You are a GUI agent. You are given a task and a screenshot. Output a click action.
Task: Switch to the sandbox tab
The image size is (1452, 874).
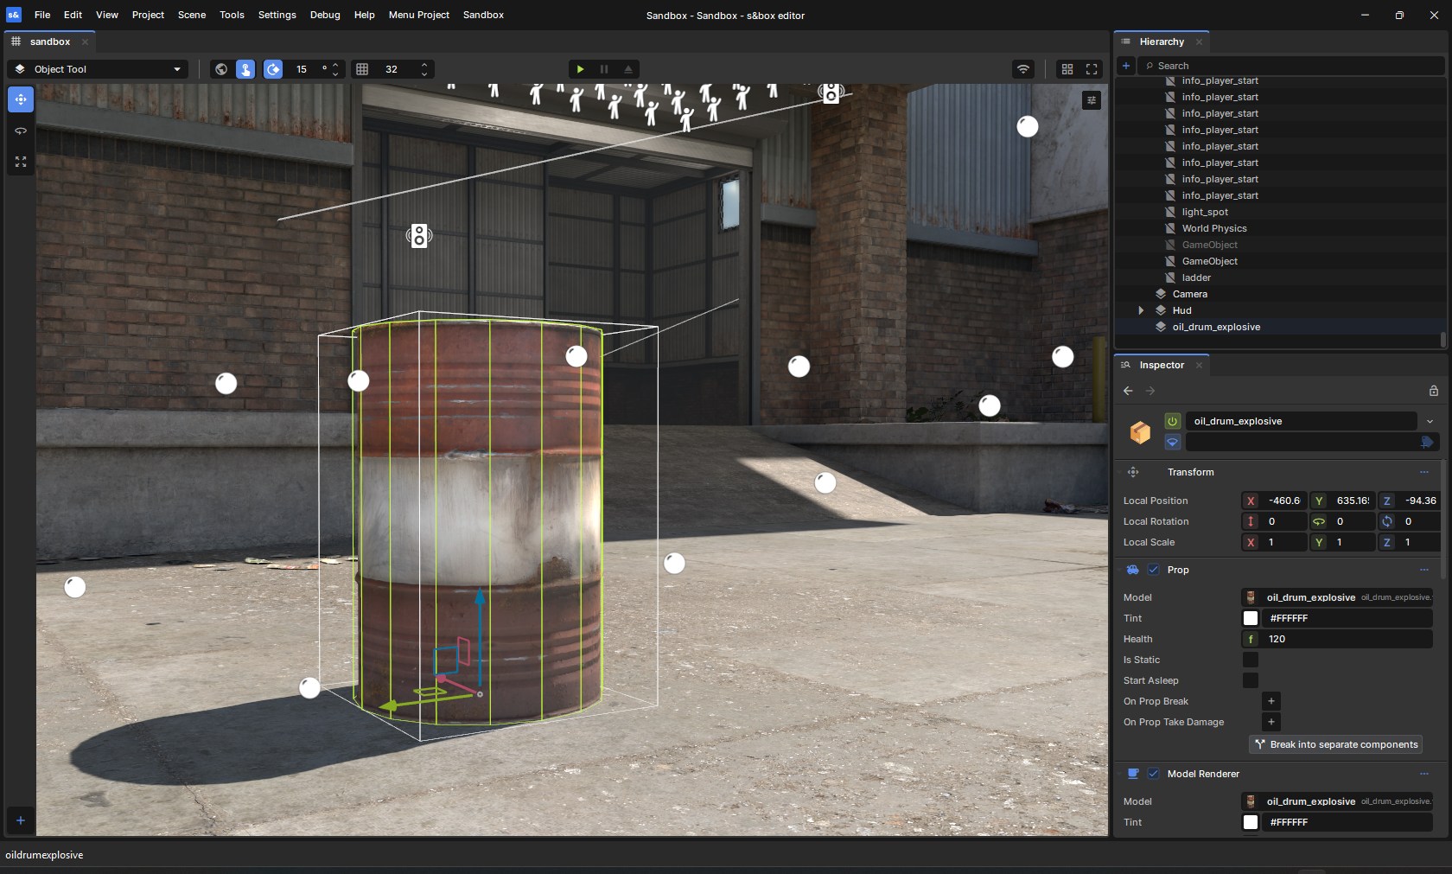49,41
